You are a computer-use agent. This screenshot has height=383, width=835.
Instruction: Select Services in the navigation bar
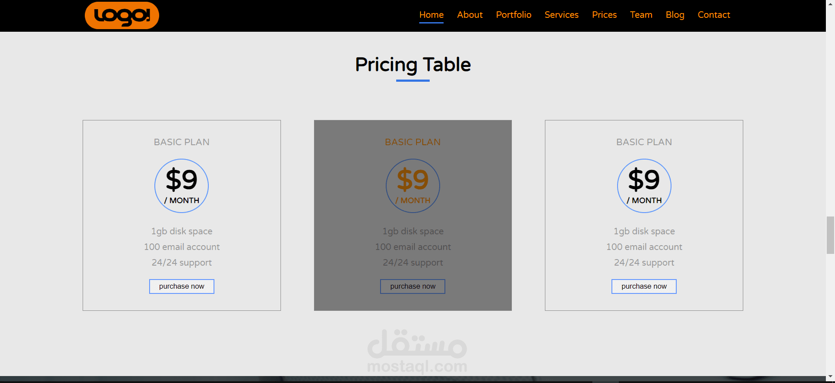(x=561, y=15)
